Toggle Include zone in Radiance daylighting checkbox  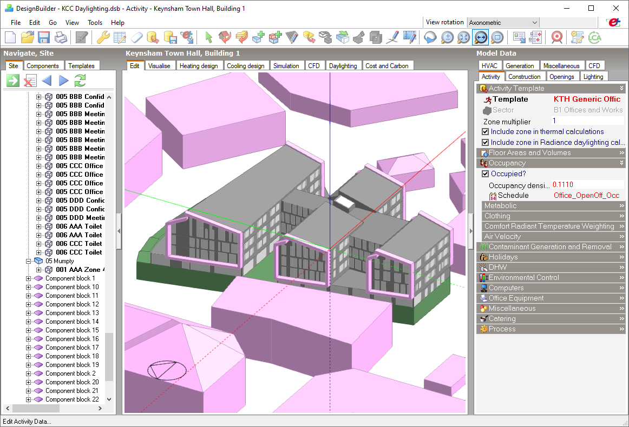pos(486,143)
